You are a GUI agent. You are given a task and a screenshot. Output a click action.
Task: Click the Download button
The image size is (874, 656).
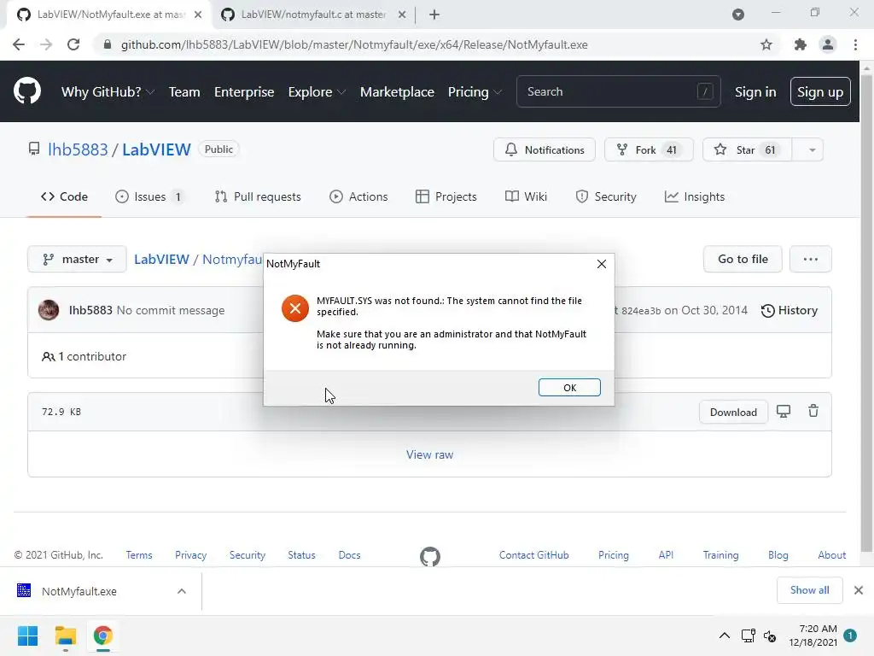click(733, 413)
